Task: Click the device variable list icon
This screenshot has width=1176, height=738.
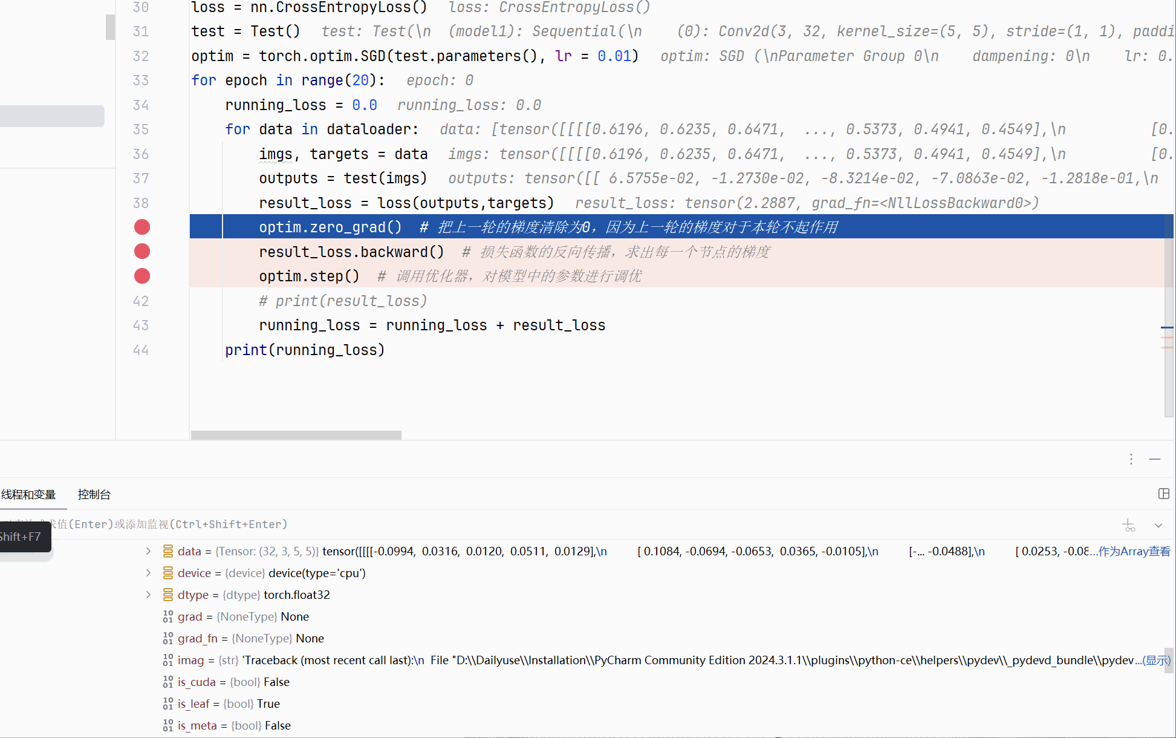Action: pyautogui.click(x=168, y=573)
